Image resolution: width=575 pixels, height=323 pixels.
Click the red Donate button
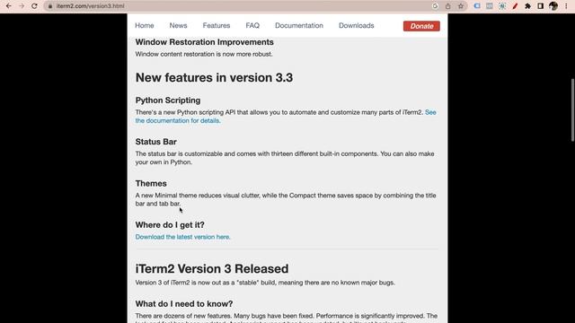pos(421,26)
